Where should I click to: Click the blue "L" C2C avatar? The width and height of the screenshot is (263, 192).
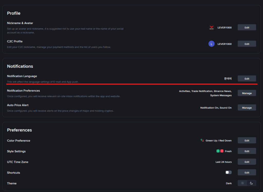[x=211, y=44]
